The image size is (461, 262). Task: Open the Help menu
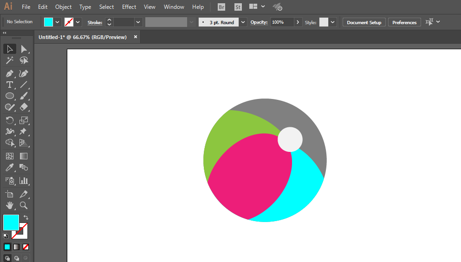click(x=198, y=7)
